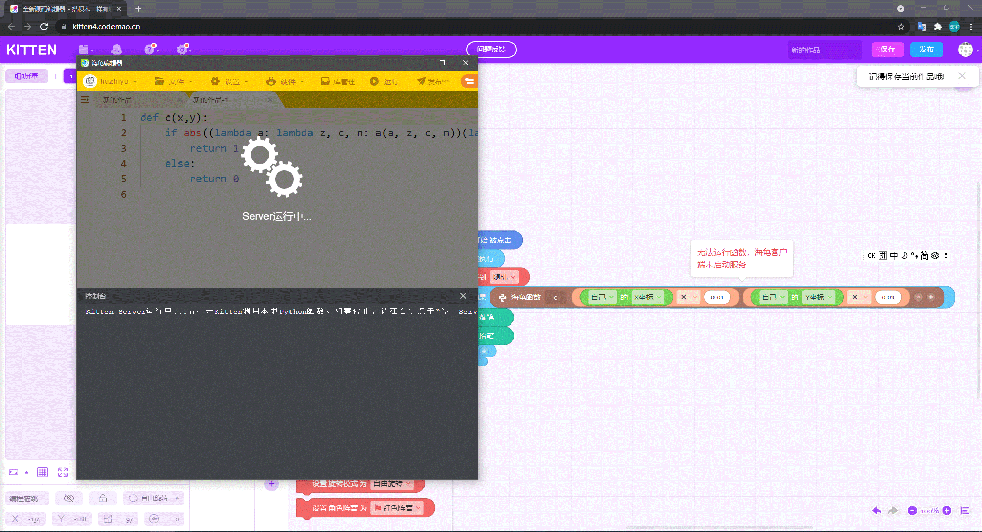
Task: Open the 随机 dropdown on red block
Action: [505, 277]
